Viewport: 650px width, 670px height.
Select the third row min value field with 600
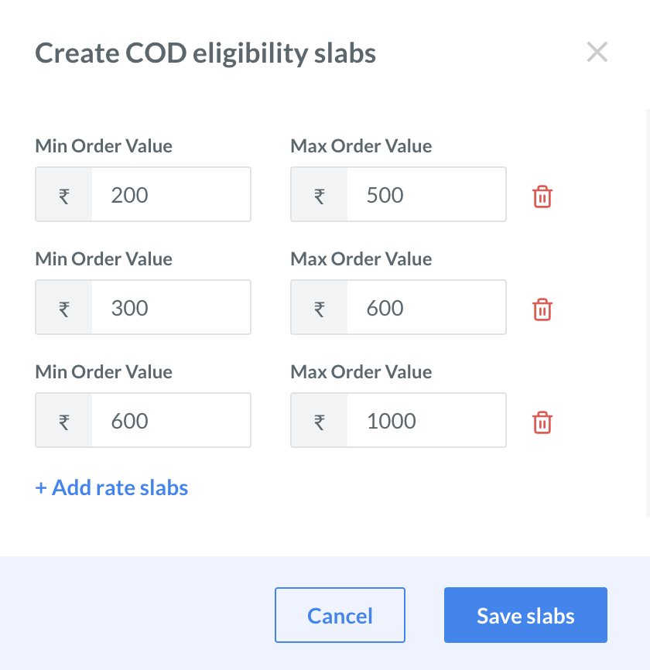click(x=170, y=420)
